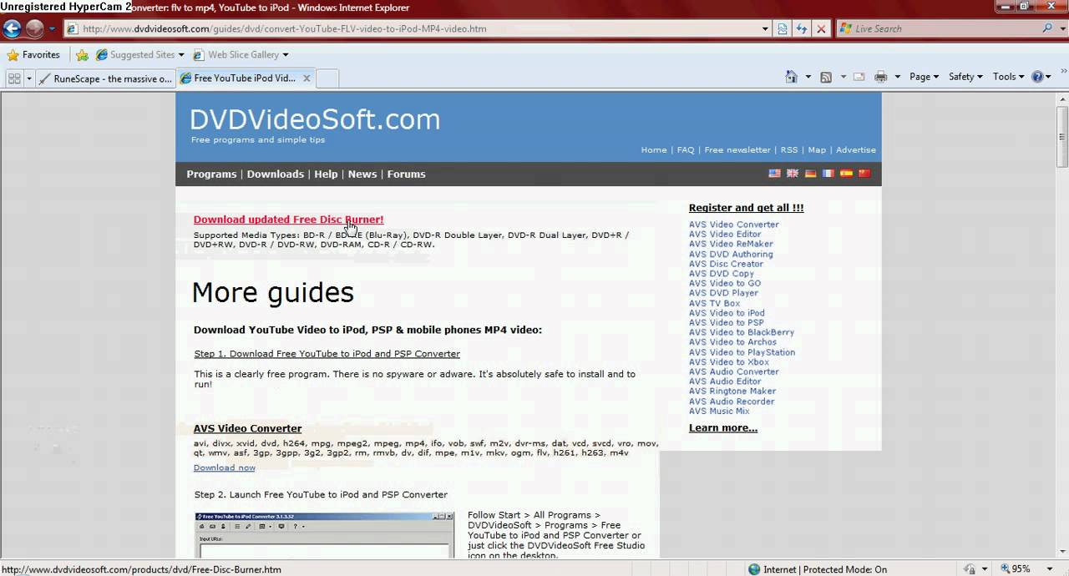Click the AVS Video Converter heading link
The width and height of the screenshot is (1069, 576).
click(x=248, y=428)
